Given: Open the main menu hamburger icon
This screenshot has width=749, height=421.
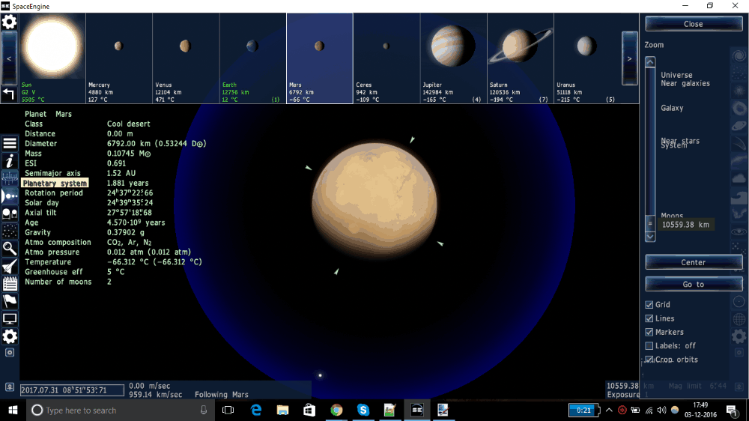Looking at the screenshot, I should [10, 143].
